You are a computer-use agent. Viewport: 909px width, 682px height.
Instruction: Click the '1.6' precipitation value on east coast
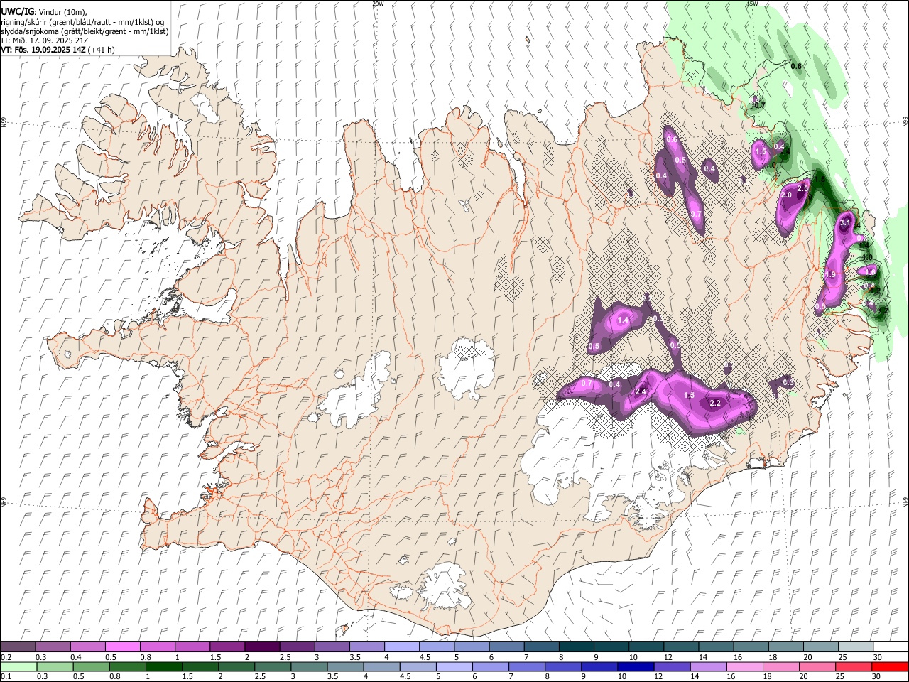(870, 271)
